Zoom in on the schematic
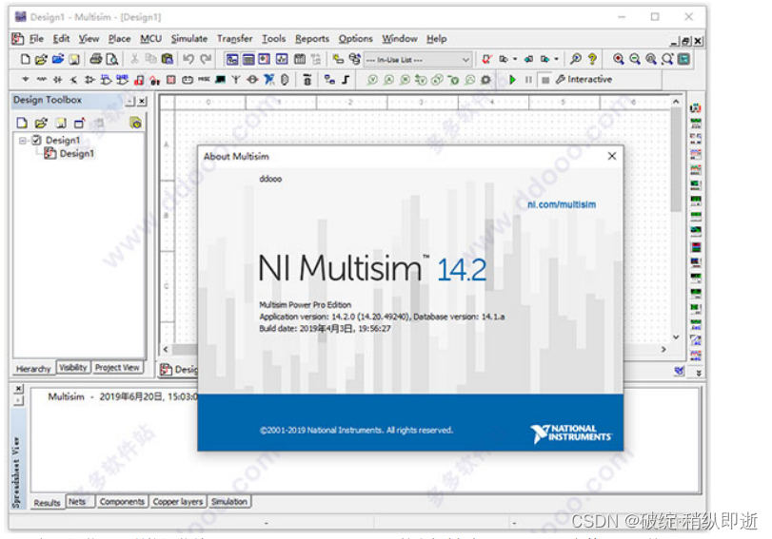This screenshot has height=539, width=772. pyautogui.click(x=619, y=60)
